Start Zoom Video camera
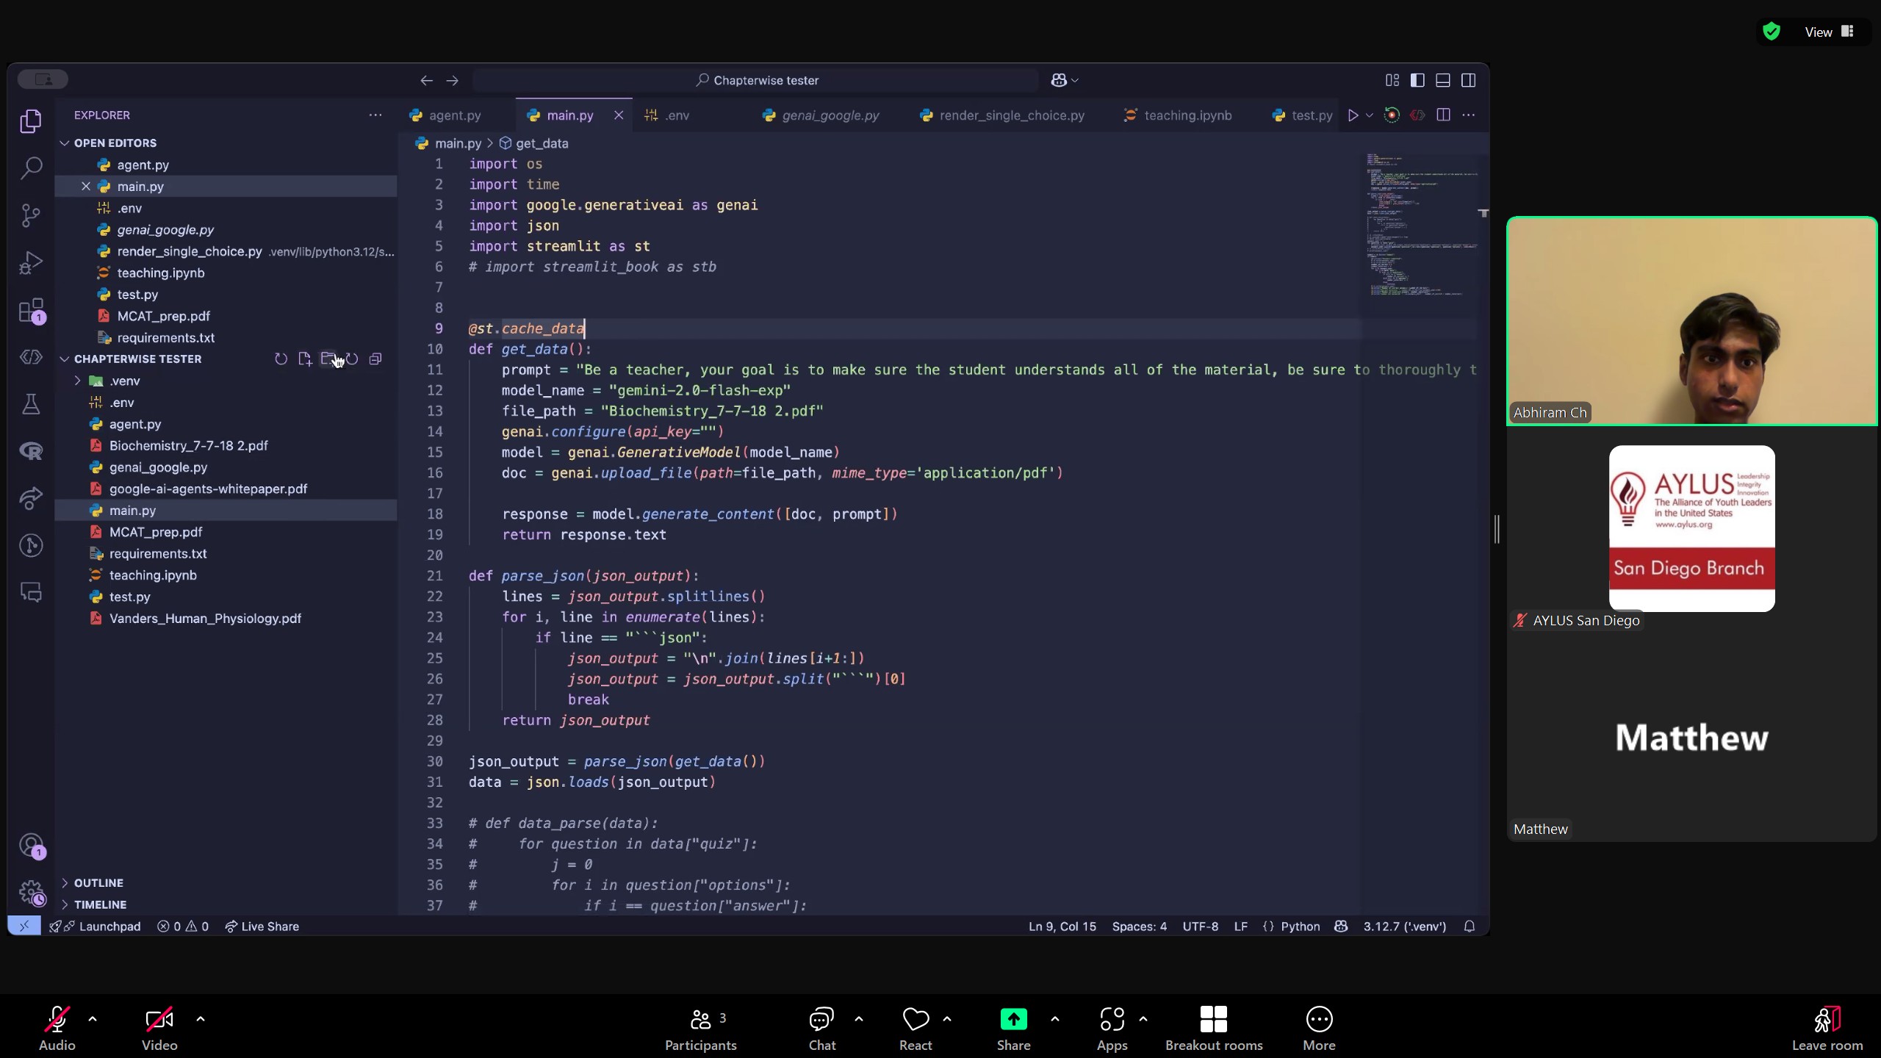 pos(159,1029)
